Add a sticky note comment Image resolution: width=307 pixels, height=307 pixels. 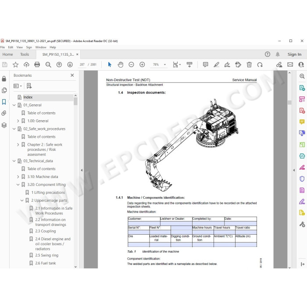click(x=205, y=64)
